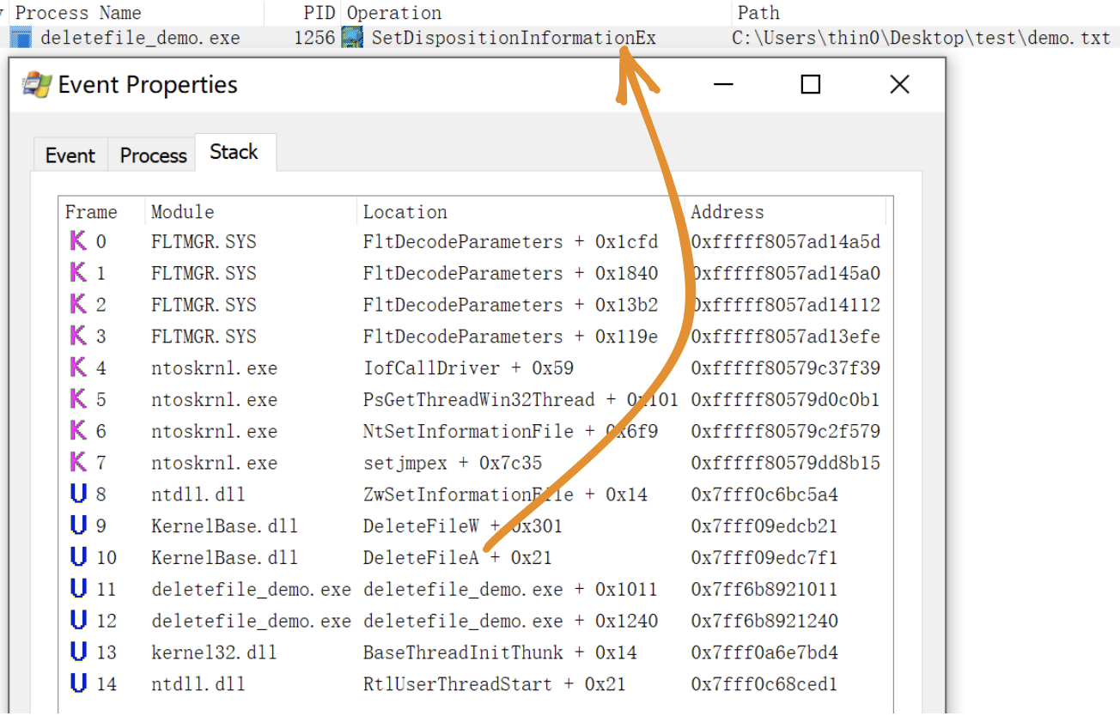Select user-mode U icon for frame 8
The height and width of the screenshot is (716, 1120).
tap(78, 495)
